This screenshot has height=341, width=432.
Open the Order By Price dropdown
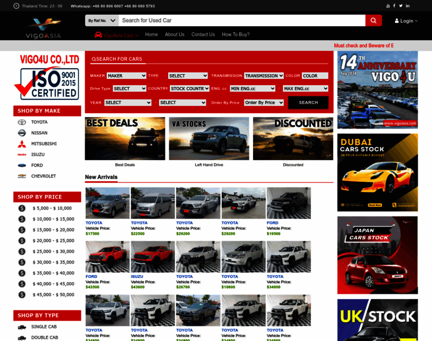(264, 102)
